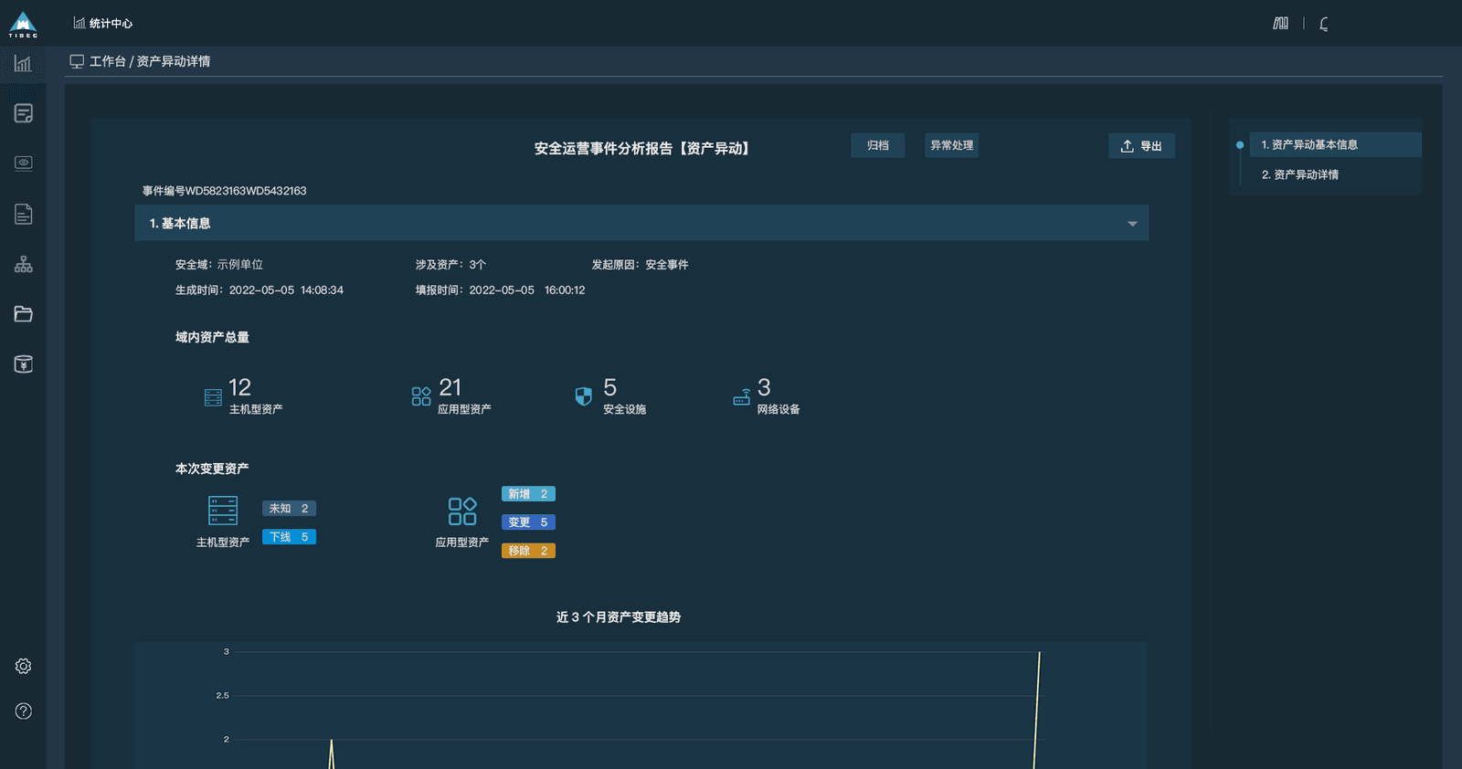Click the network device router icon
1462x769 pixels.
click(742, 396)
